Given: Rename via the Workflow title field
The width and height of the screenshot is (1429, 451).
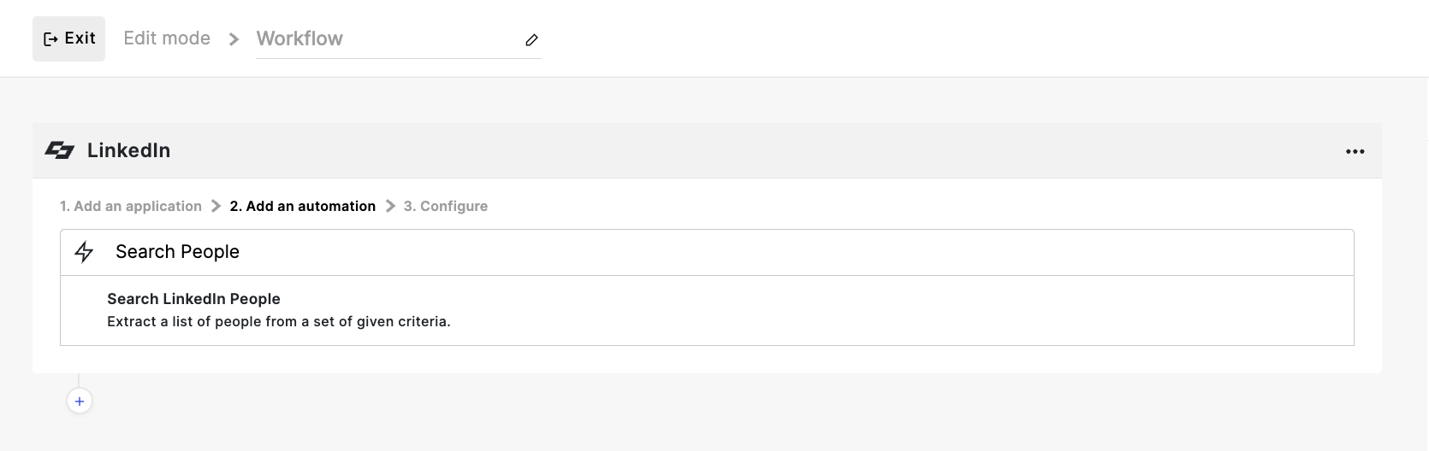Looking at the screenshot, I should 398,38.
